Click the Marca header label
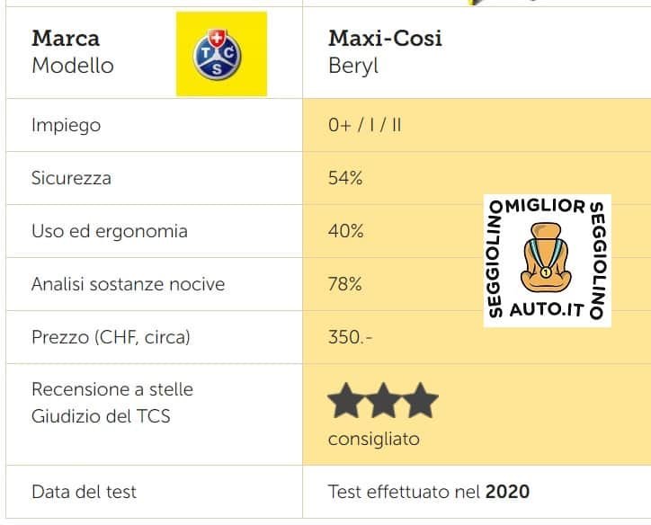This screenshot has width=651, height=525. coord(66,39)
